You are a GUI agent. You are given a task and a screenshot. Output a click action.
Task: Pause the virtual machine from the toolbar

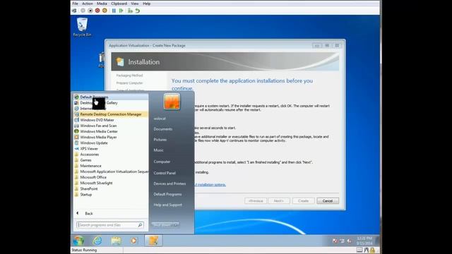[x=114, y=11]
